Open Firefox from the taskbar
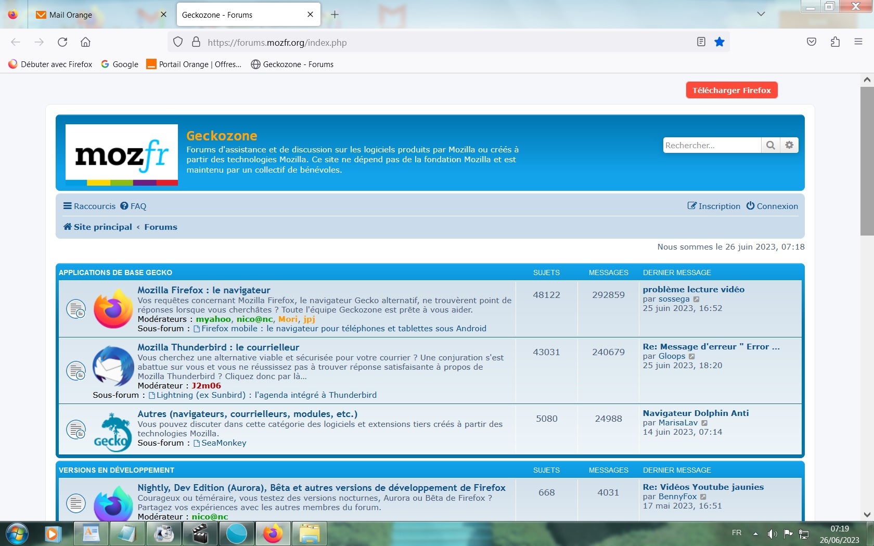This screenshot has height=546, width=874. click(273, 534)
